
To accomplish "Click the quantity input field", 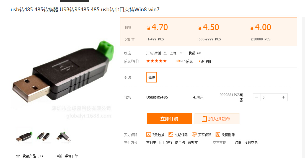I will 270,97.
